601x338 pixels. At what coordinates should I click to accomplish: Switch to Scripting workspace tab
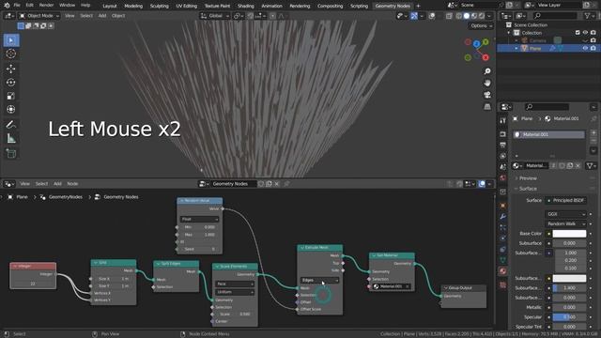[x=359, y=6]
